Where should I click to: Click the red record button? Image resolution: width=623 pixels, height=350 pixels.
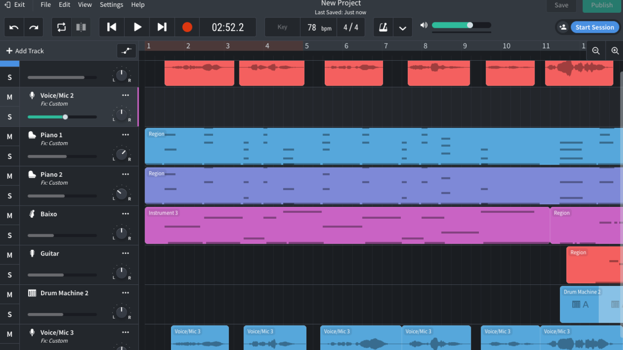[x=187, y=27]
